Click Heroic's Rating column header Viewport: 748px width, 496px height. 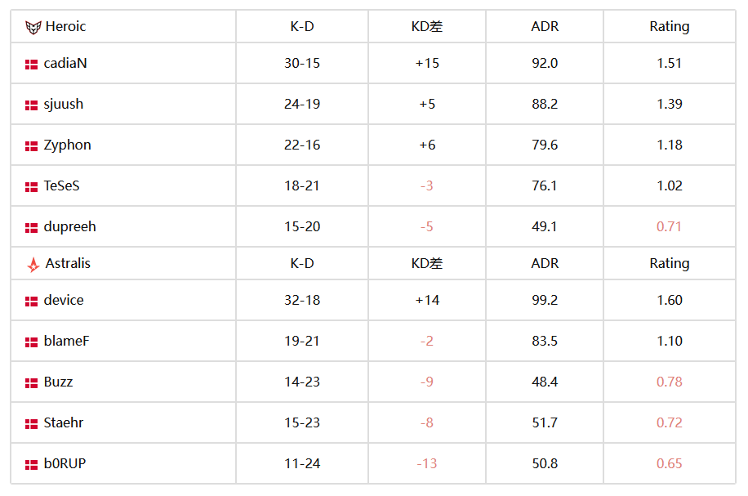(x=670, y=27)
